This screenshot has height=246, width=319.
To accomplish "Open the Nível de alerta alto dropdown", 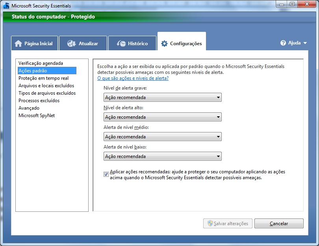I will tap(162, 117).
